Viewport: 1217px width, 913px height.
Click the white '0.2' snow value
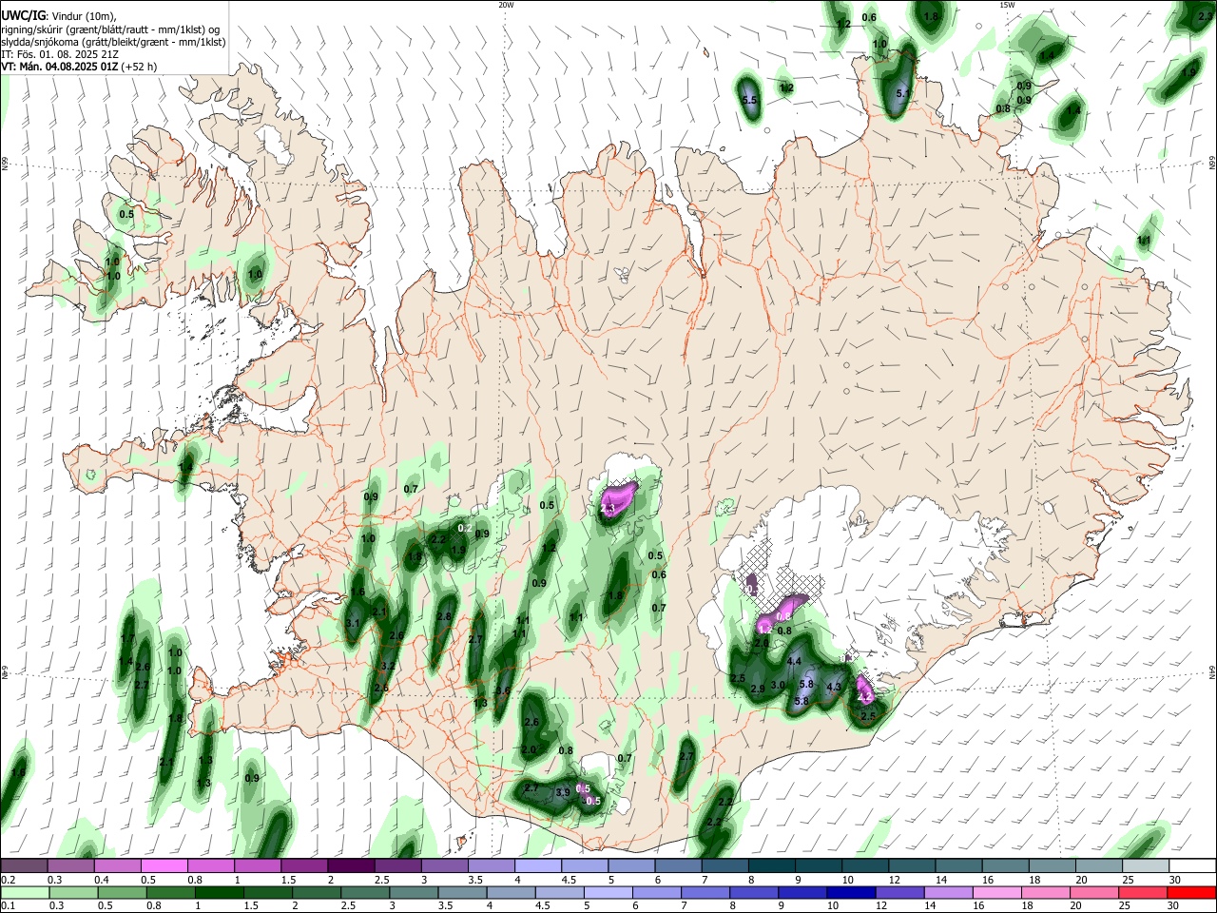(x=465, y=528)
